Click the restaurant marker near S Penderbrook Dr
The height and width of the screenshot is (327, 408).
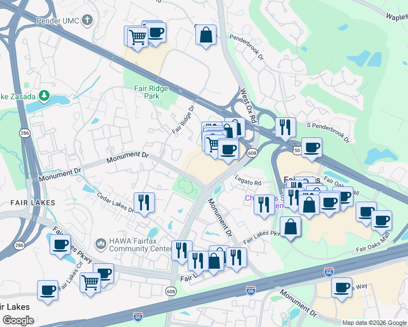[285, 128]
